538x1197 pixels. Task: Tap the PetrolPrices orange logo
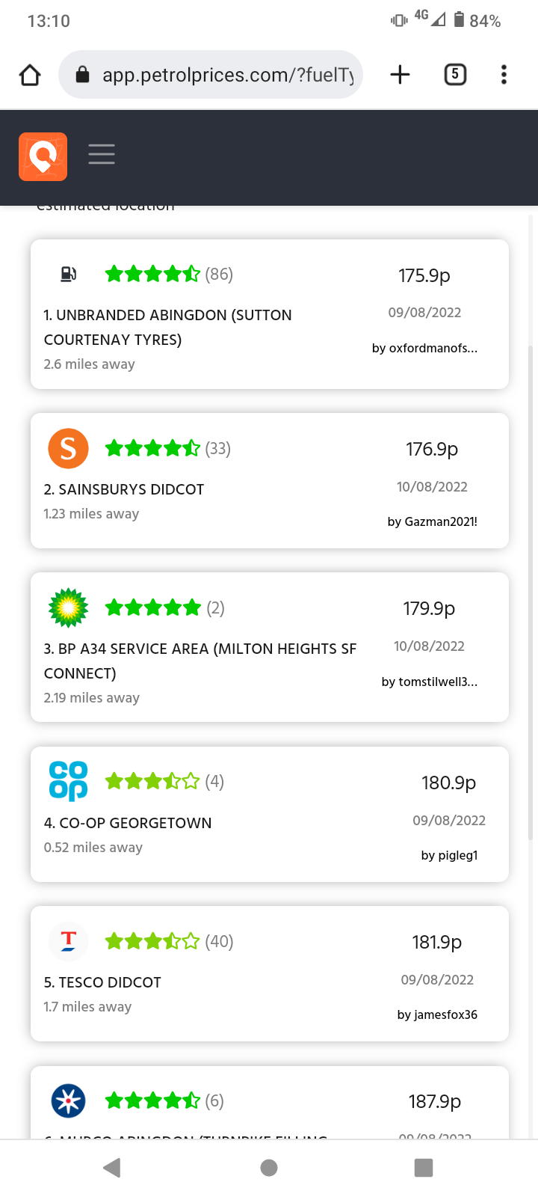[43, 156]
